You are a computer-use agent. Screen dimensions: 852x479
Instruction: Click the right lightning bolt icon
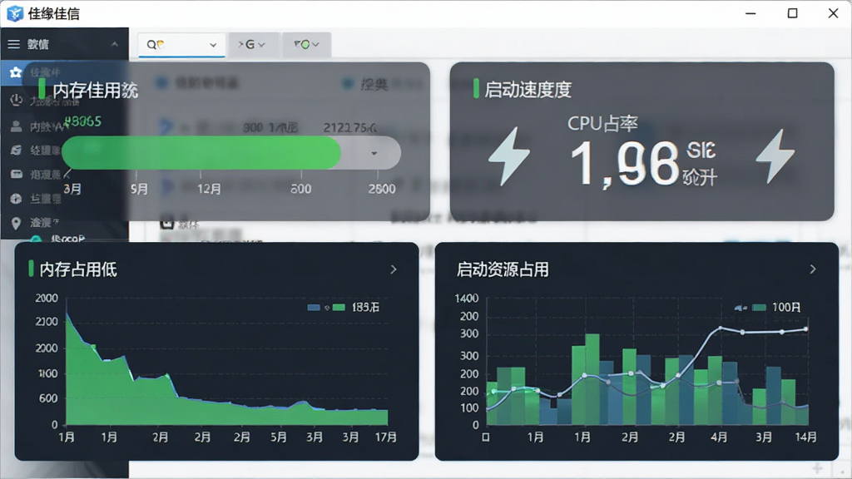(775, 156)
